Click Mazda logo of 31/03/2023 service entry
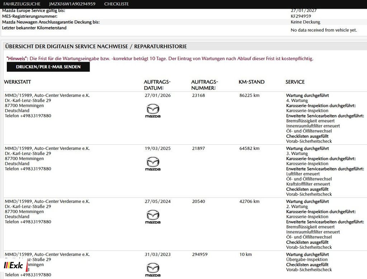This screenshot has width=367, height=279. click(x=153, y=270)
